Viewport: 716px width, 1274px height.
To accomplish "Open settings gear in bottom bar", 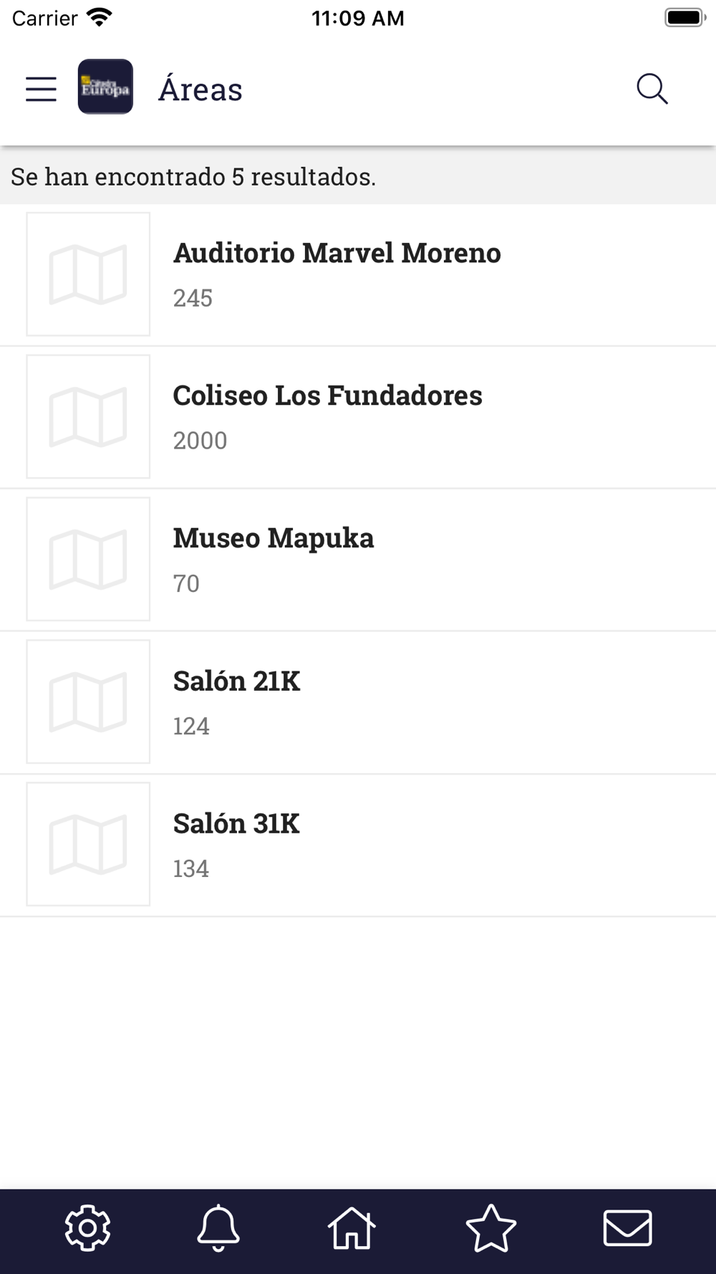I will pos(88,1227).
